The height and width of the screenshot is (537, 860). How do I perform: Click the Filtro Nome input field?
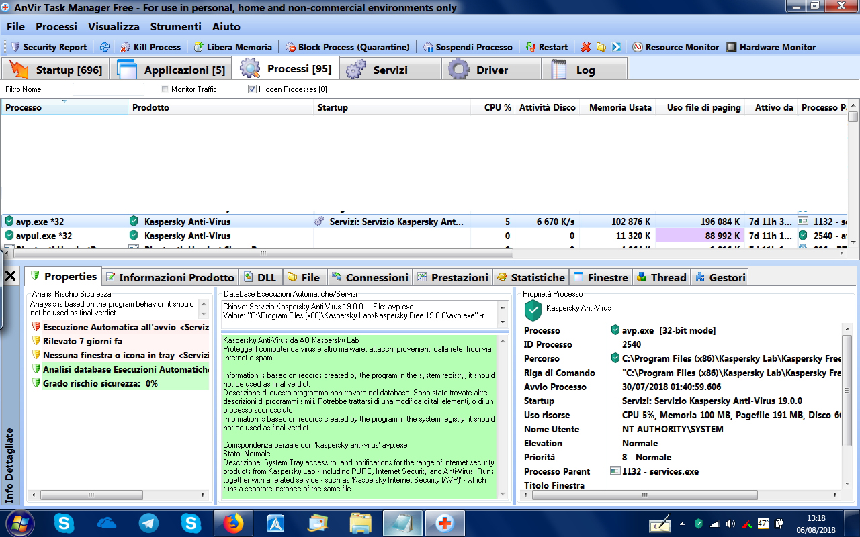(108, 89)
